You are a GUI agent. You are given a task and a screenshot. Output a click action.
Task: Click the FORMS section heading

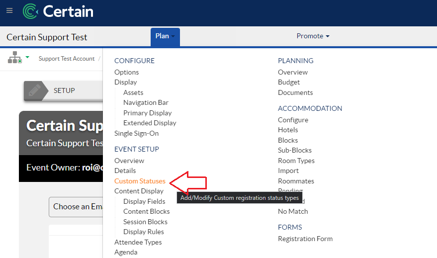(x=290, y=227)
